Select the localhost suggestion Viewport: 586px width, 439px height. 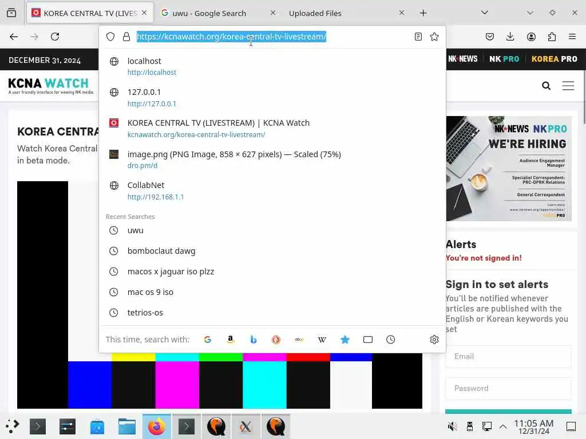(272, 66)
